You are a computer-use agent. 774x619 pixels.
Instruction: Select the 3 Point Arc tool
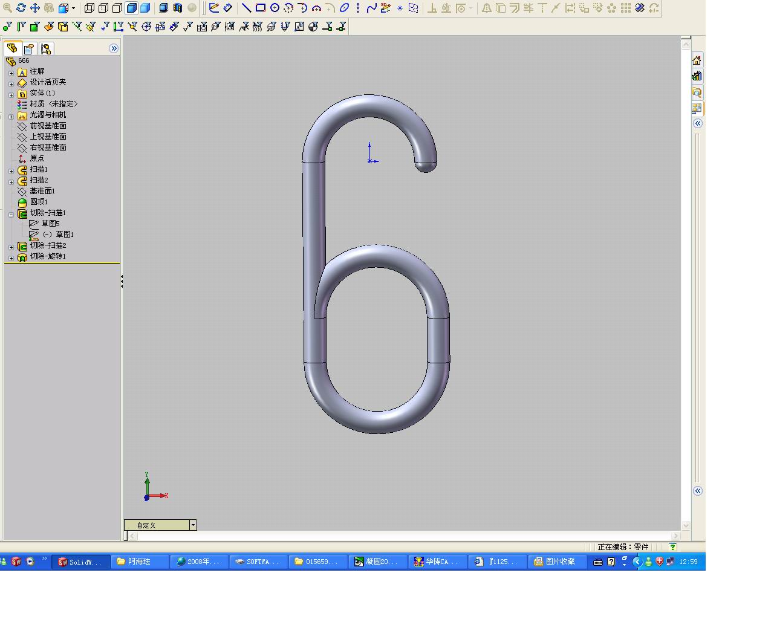coord(316,8)
